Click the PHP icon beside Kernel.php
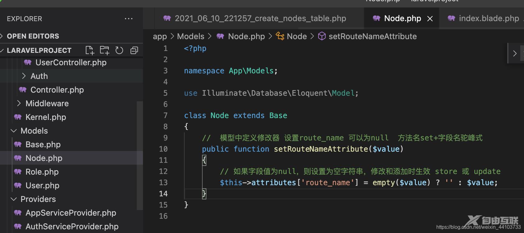The width and height of the screenshot is (524, 233). click(x=18, y=117)
